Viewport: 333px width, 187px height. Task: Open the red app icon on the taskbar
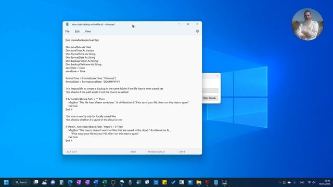point(207,182)
